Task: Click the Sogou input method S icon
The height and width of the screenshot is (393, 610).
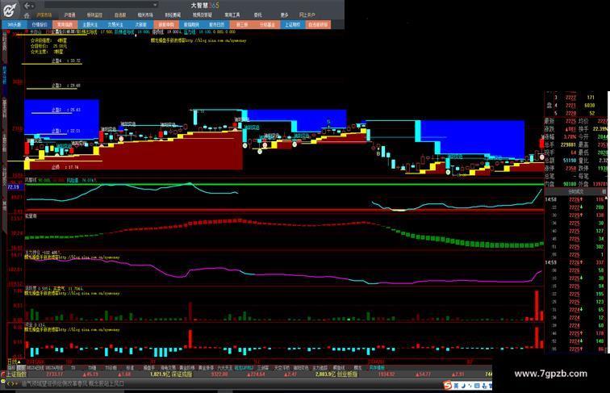Action: [448, 385]
